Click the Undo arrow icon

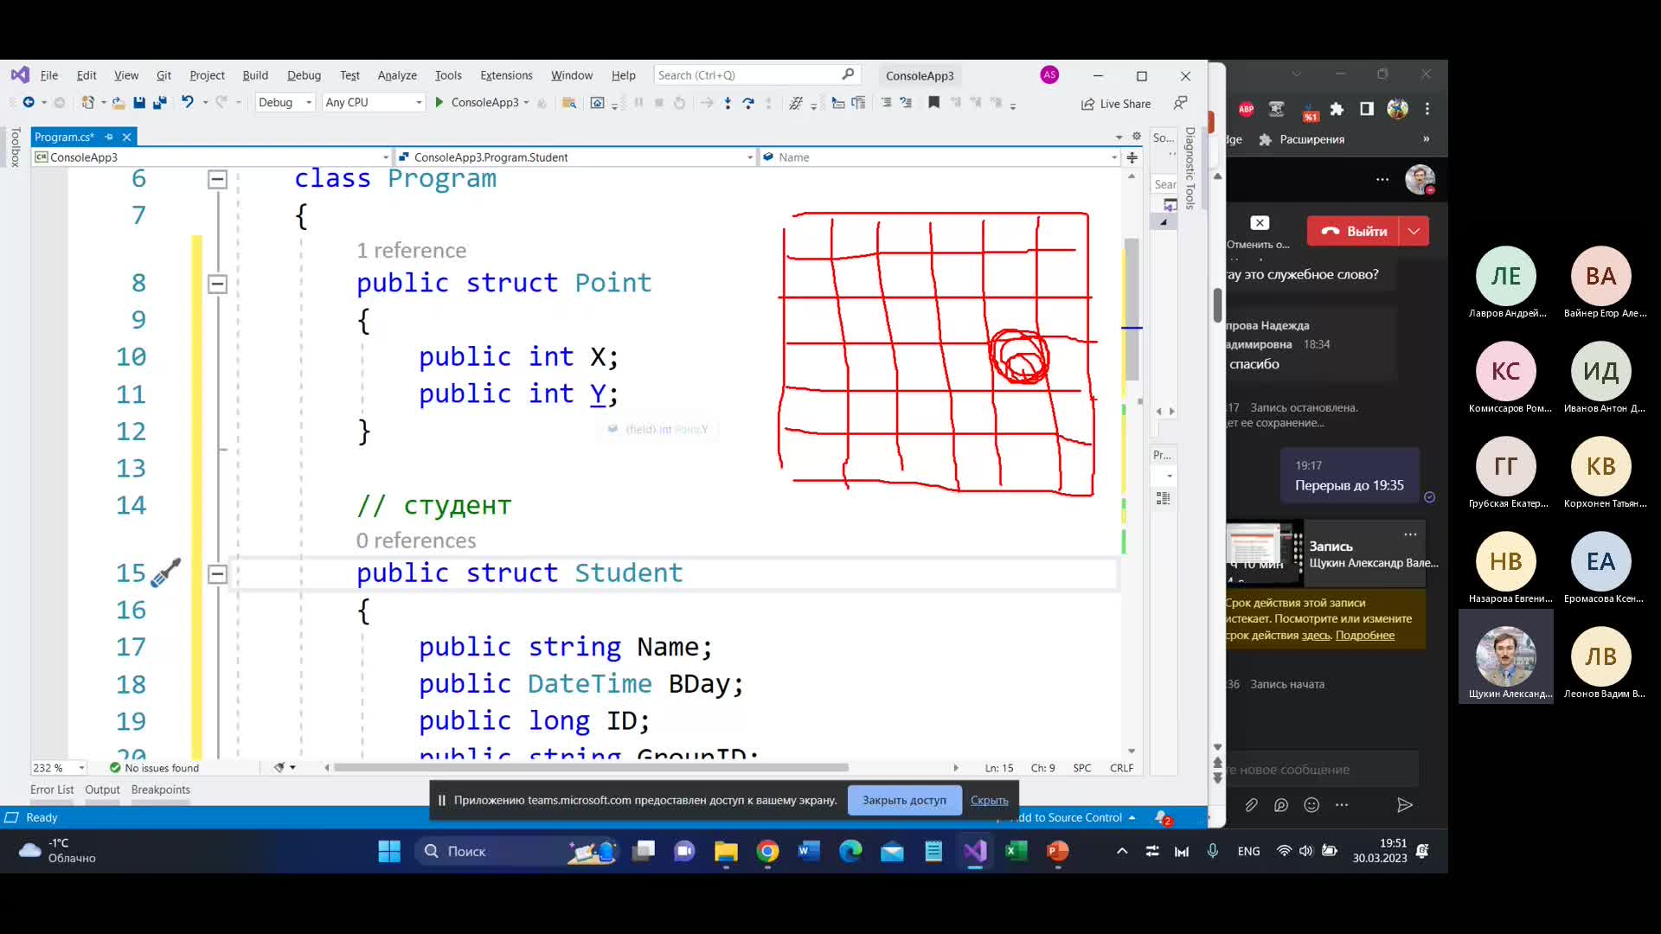coord(187,103)
